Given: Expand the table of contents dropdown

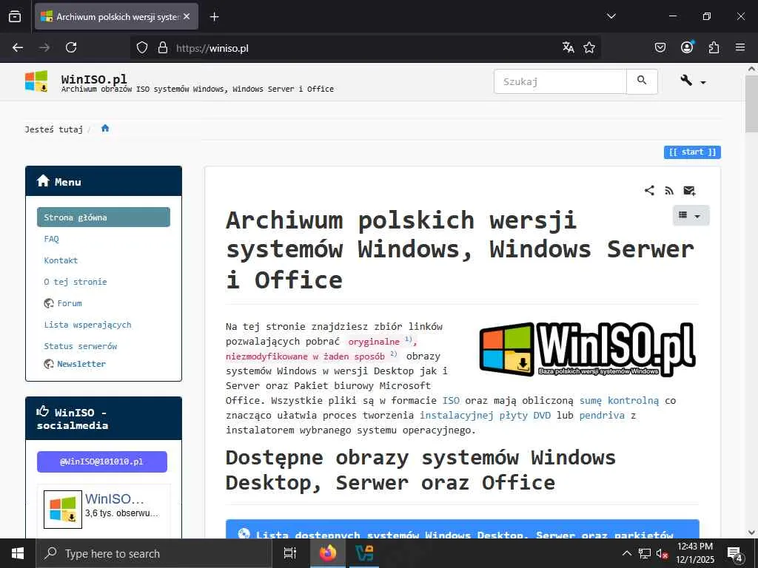Looking at the screenshot, I should click(x=691, y=215).
